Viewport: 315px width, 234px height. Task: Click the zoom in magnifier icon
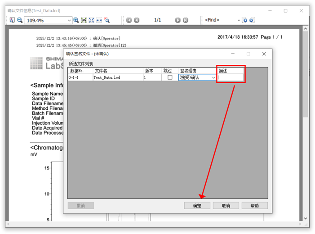click(x=76, y=20)
